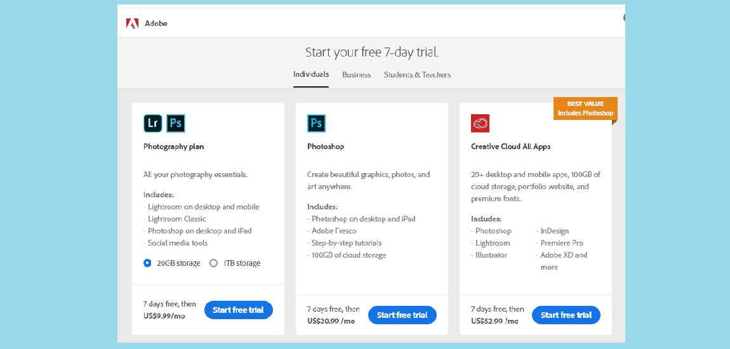Click the Ps icon in the Photoshop card

pos(316,123)
